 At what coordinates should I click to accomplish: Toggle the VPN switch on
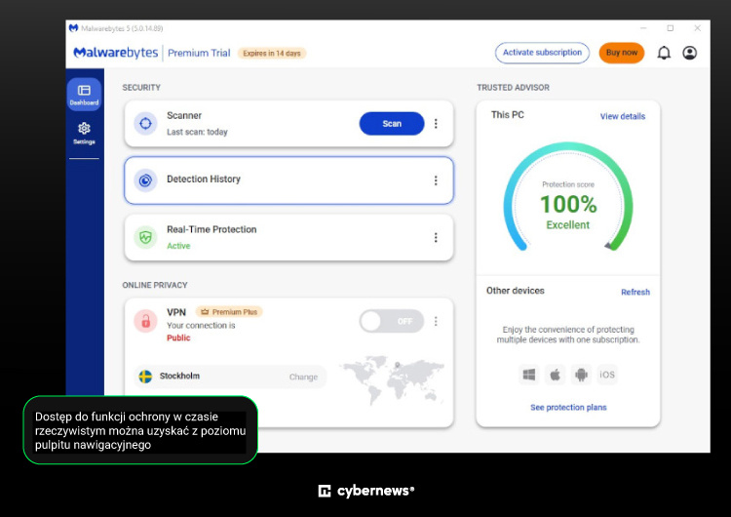click(392, 321)
